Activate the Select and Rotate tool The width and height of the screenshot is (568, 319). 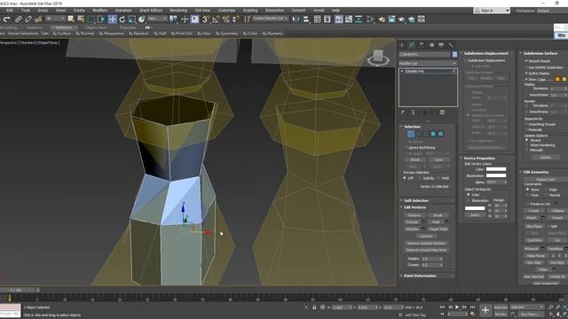(122, 19)
